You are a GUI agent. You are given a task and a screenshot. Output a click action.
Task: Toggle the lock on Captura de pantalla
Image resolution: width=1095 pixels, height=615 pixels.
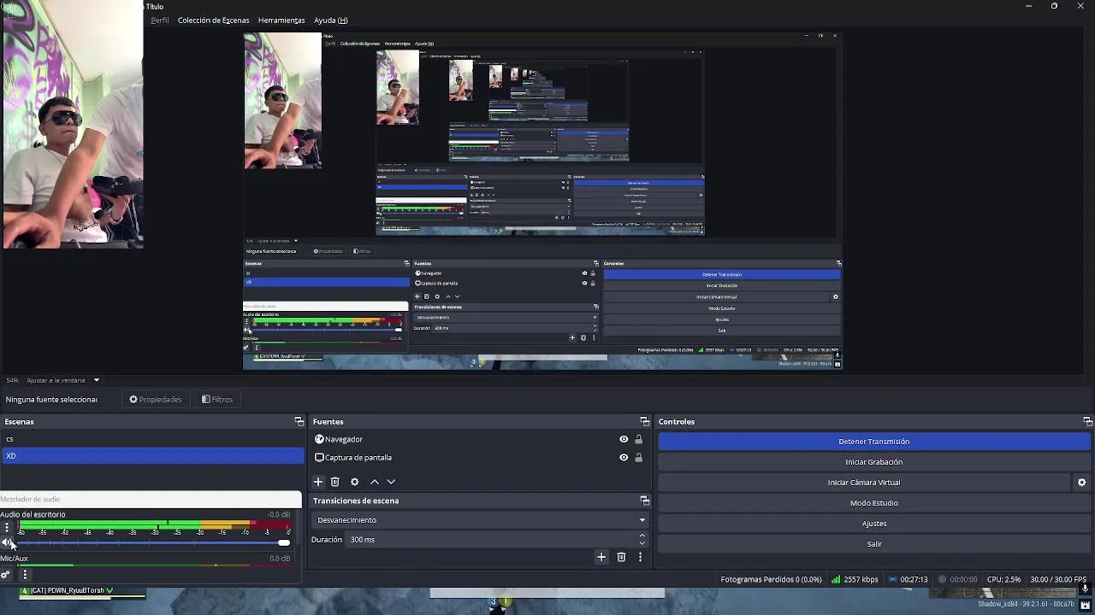[638, 458]
